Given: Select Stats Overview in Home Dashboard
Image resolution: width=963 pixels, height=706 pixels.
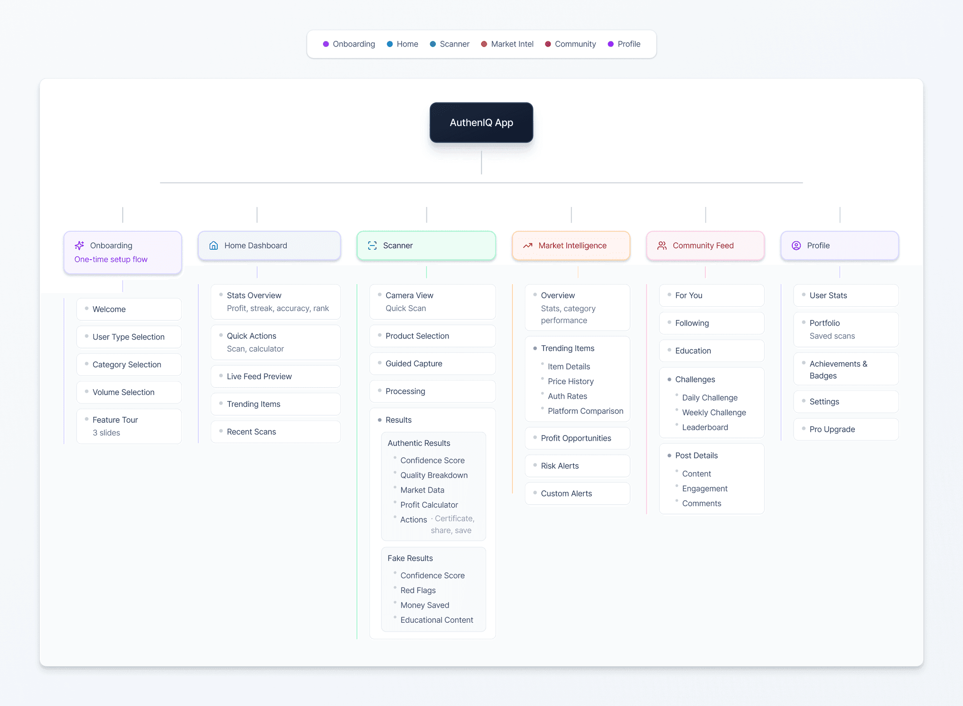Looking at the screenshot, I should [x=276, y=302].
